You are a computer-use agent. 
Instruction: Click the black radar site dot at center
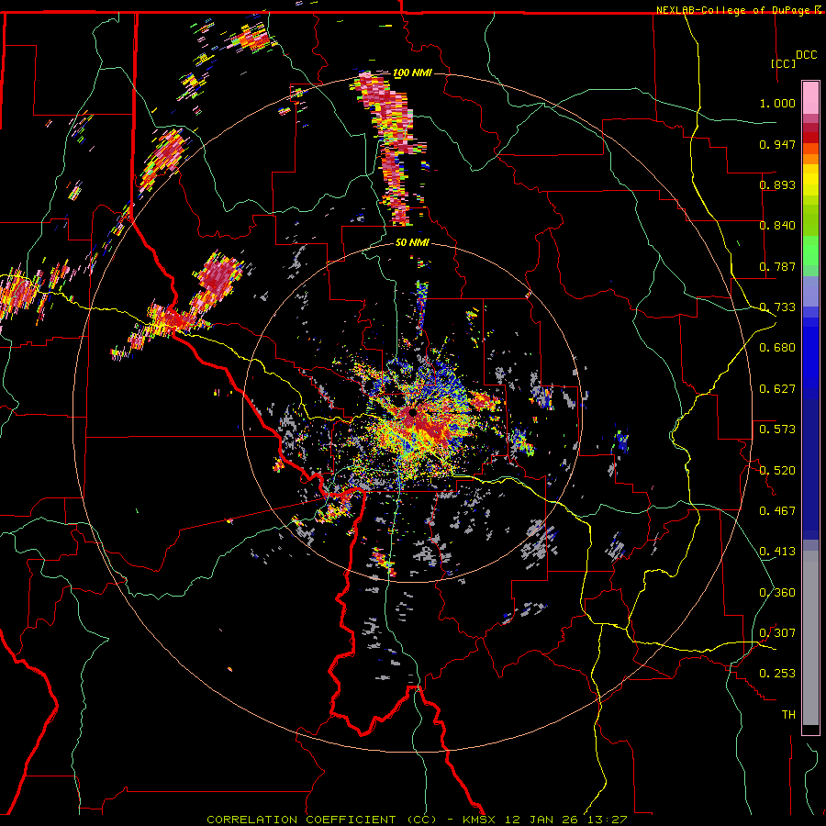412,412
